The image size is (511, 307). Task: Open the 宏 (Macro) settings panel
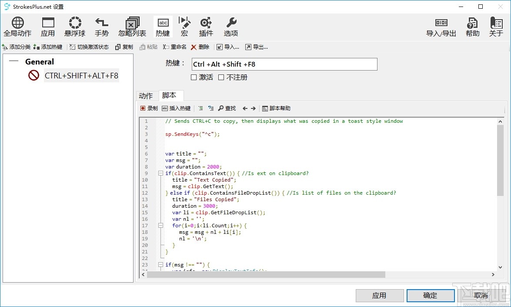click(184, 26)
